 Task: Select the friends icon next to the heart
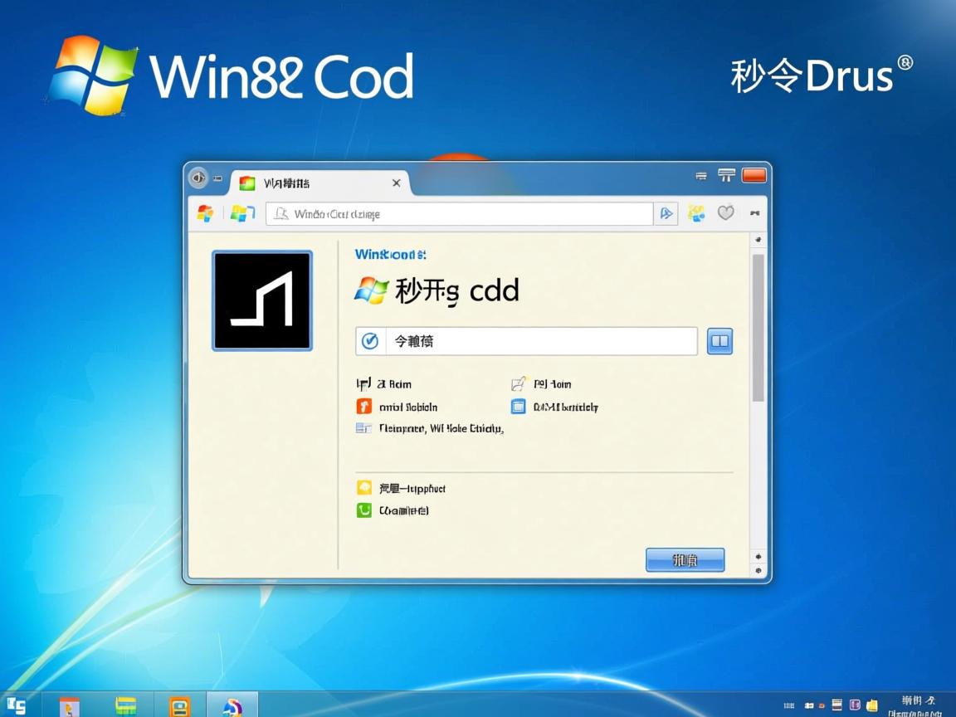[695, 212]
